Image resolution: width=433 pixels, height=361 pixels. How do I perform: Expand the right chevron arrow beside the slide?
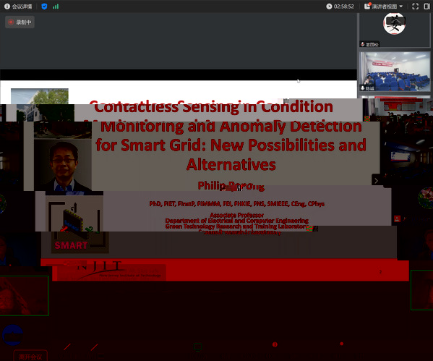point(376,181)
